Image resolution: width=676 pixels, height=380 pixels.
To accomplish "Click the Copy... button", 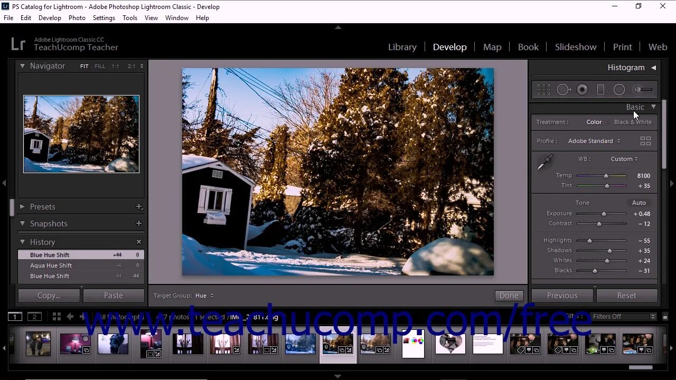I will click(x=49, y=296).
